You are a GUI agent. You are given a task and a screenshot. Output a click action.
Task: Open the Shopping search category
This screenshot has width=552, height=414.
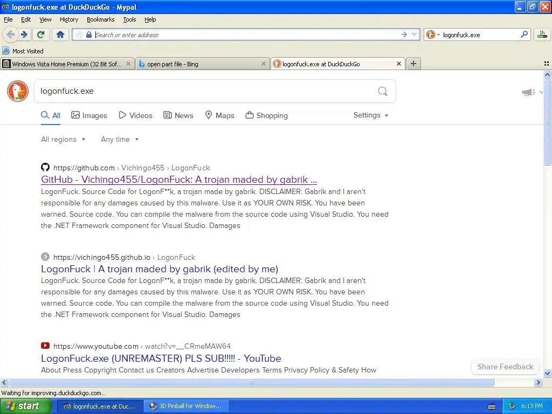(x=266, y=115)
